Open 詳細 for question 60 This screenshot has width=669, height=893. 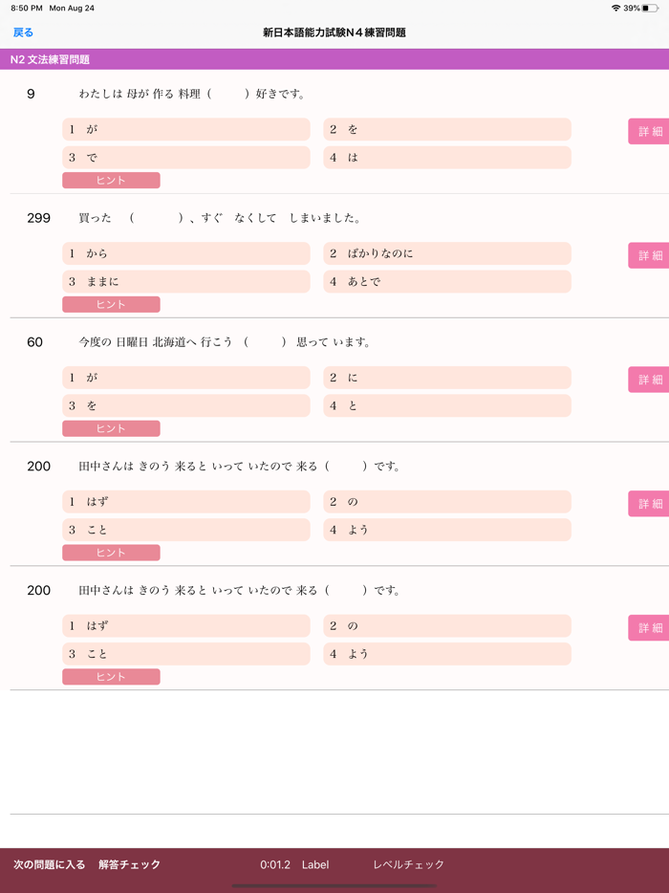[x=651, y=378]
